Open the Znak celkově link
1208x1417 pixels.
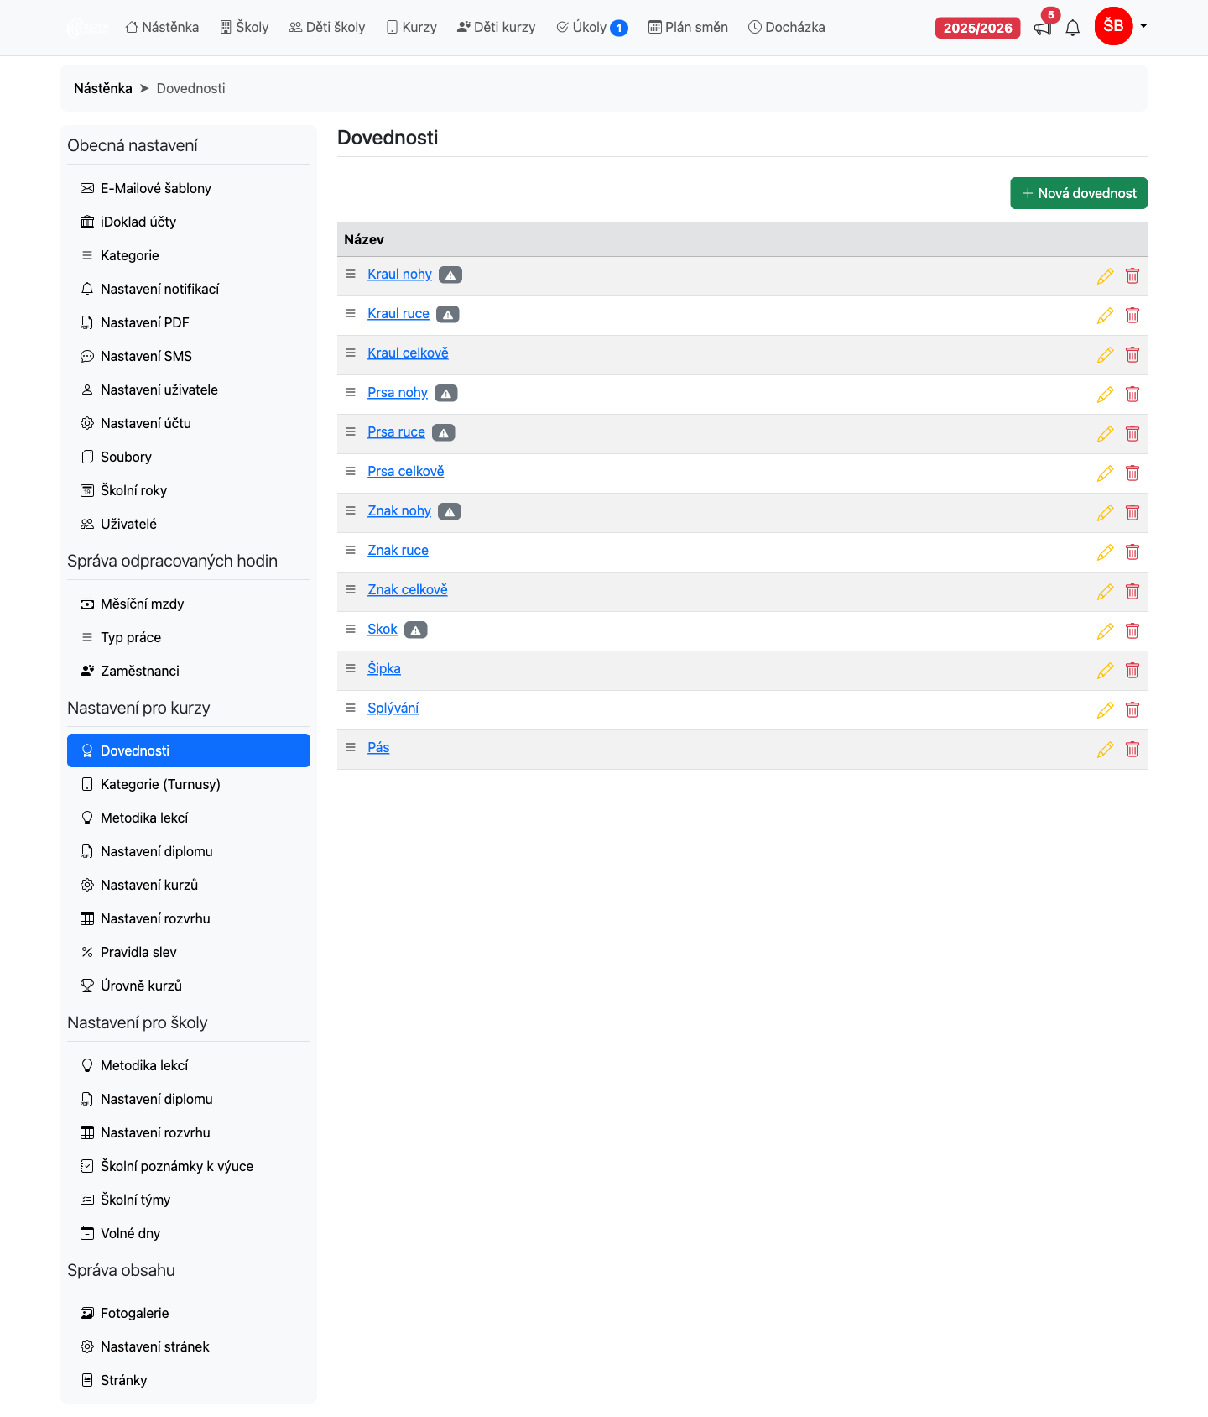[x=408, y=589]
